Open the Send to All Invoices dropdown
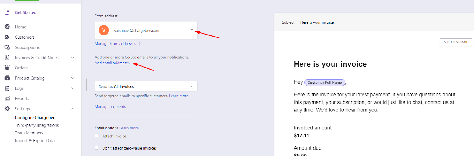Screen dimensions: 474x156 [x=192, y=86]
